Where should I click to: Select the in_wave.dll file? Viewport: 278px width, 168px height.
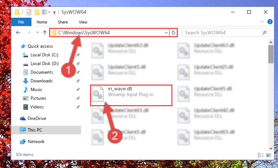click(131, 95)
